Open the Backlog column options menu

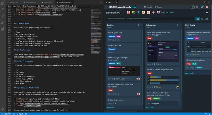(141, 25)
